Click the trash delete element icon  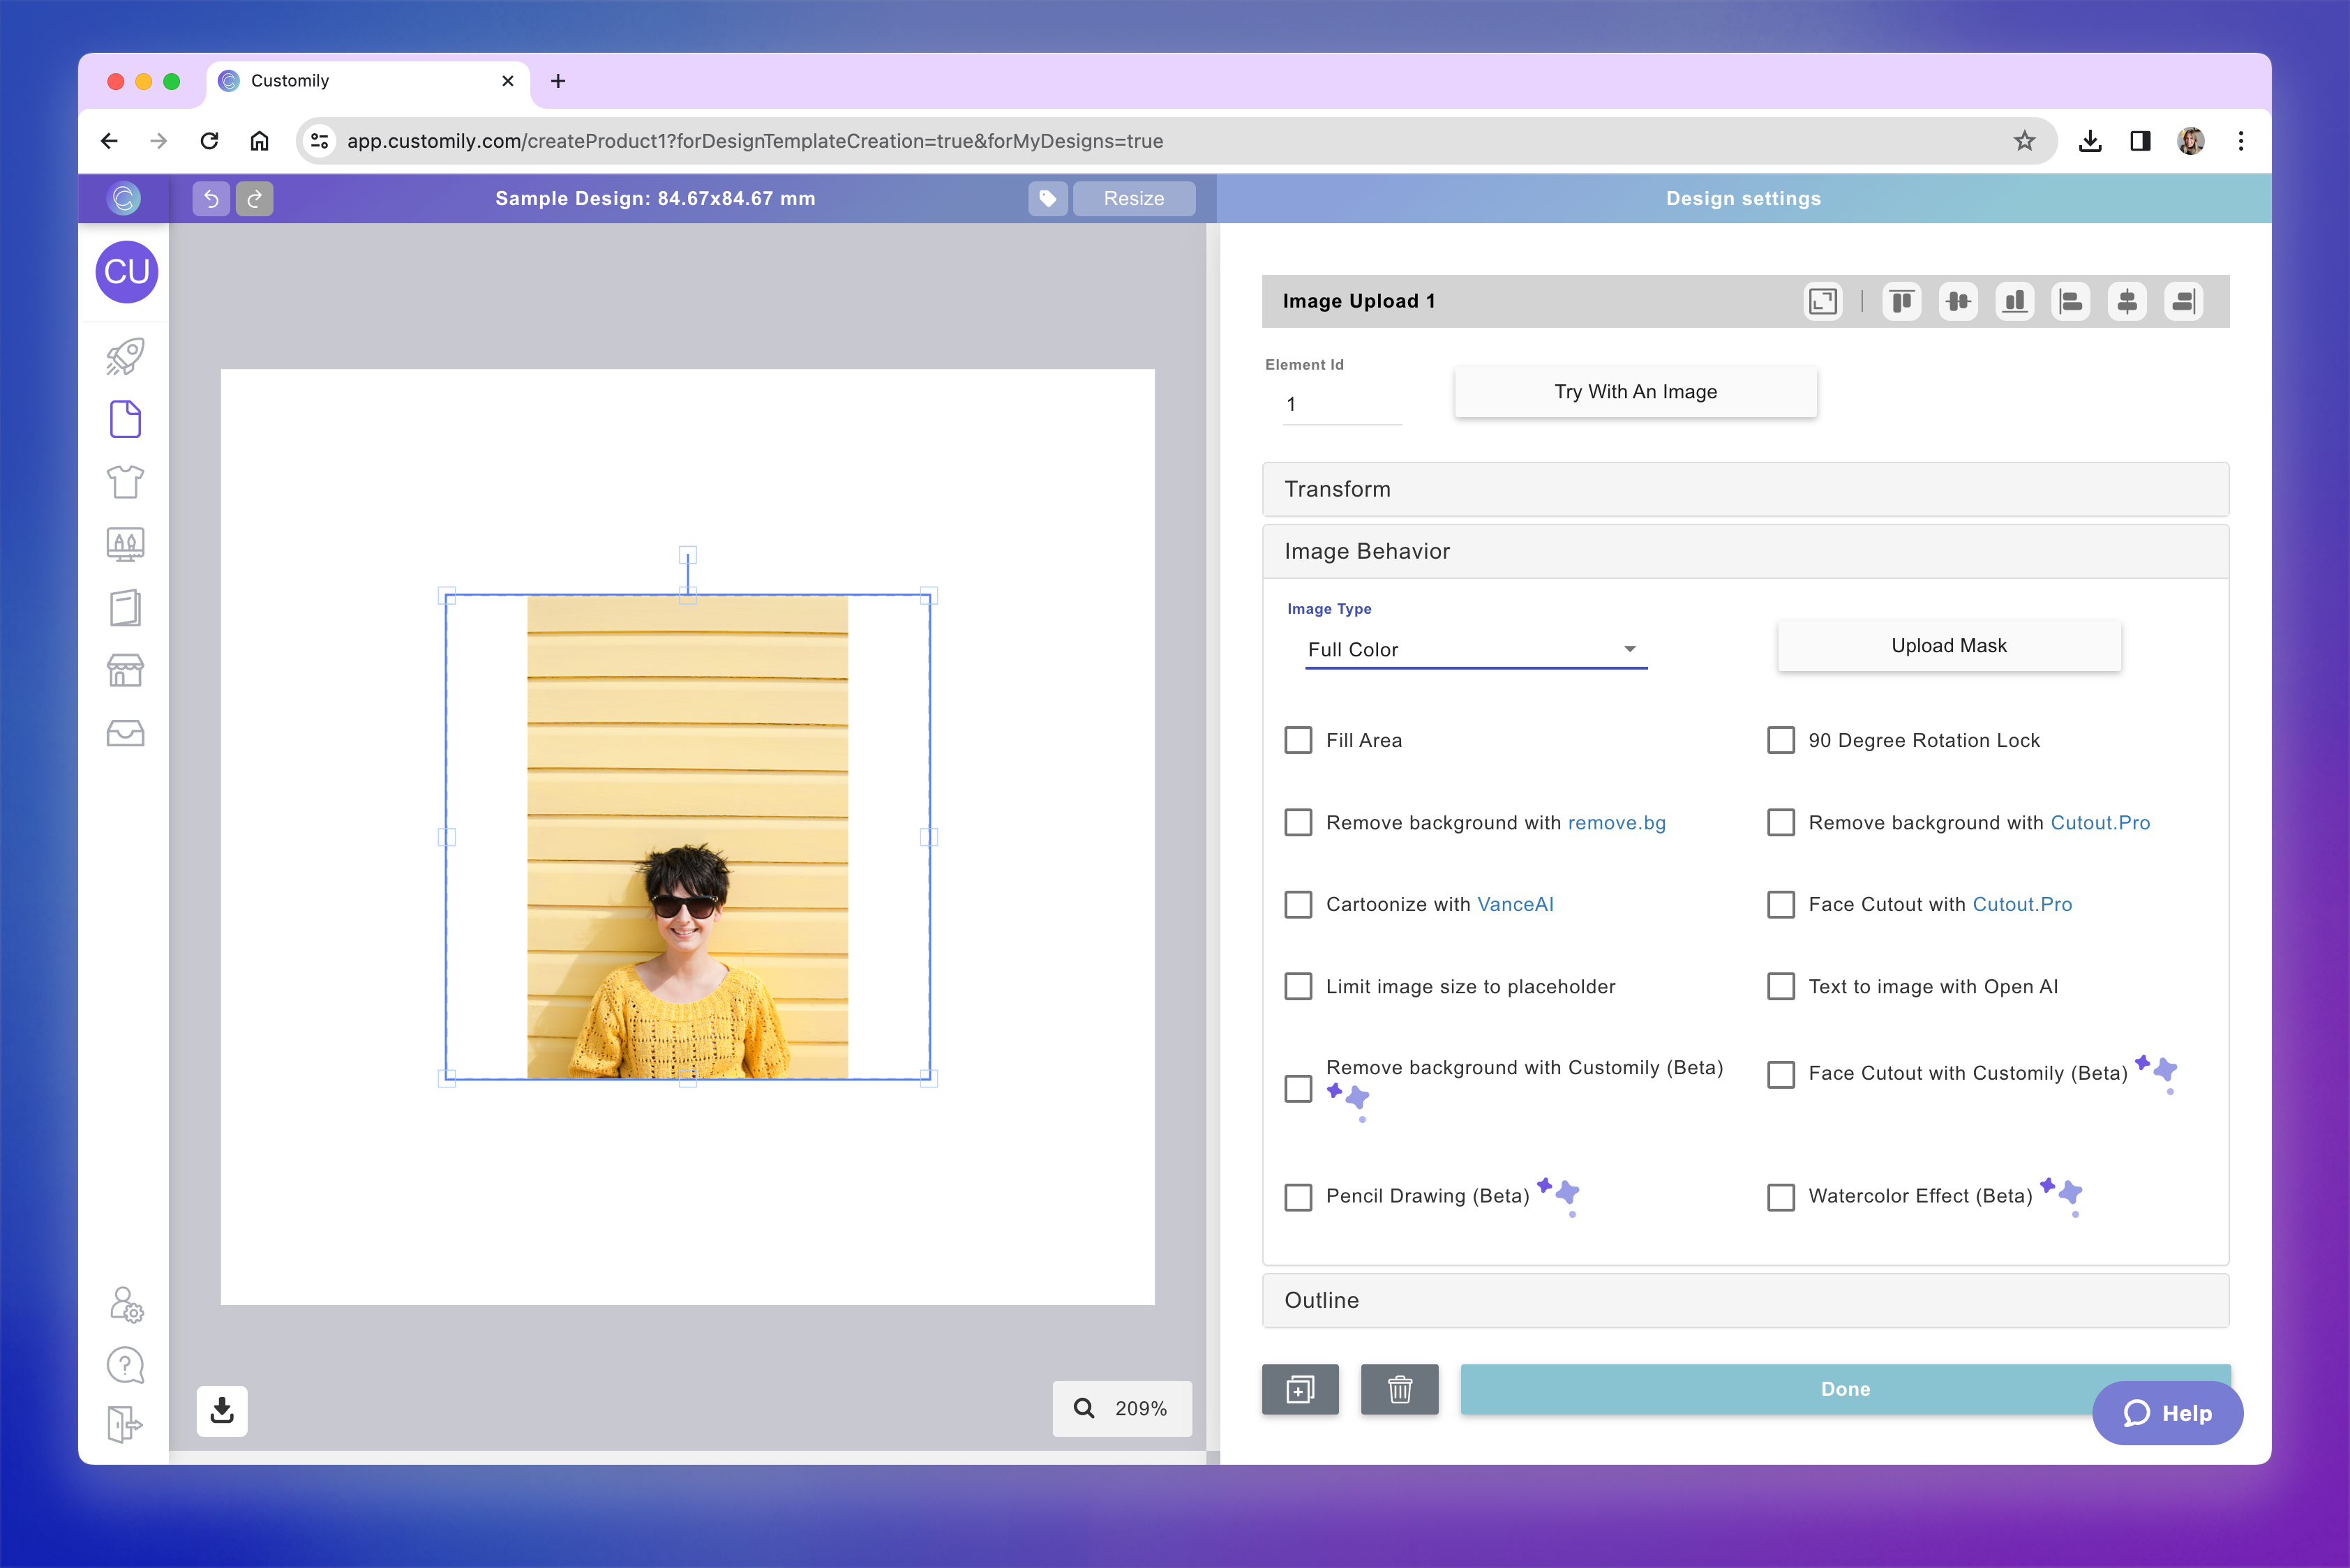(1398, 1389)
